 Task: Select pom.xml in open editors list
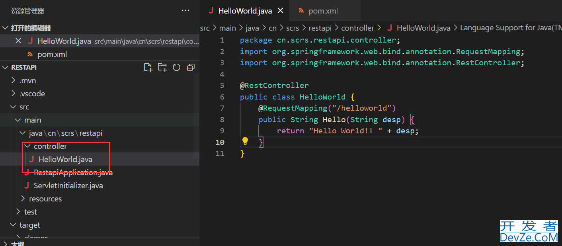[100, 54]
